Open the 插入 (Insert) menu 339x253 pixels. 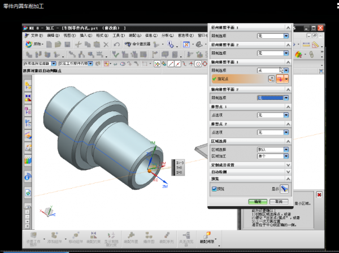86,36
